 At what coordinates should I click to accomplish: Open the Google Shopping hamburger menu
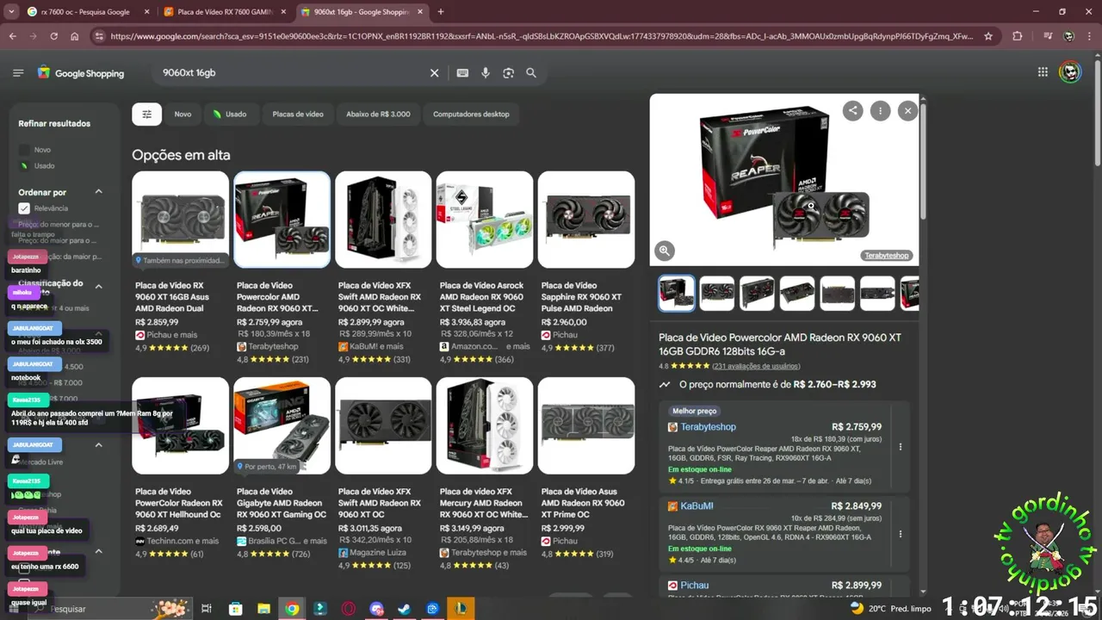(x=18, y=73)
